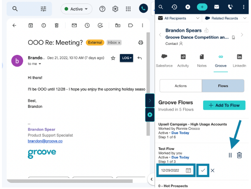The width and height of the screenshot is (251, 189).
Task: Click the 0 - Hot Prospects flow
Action: tap(173, 186)
